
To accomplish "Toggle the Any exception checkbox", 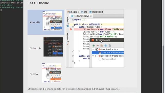I will [100, 59].
